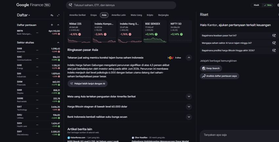The height and width of the screenshot is (142, 279).
Task: Click the green up indicator on SIXC row
Action: (x=59, y=60)
